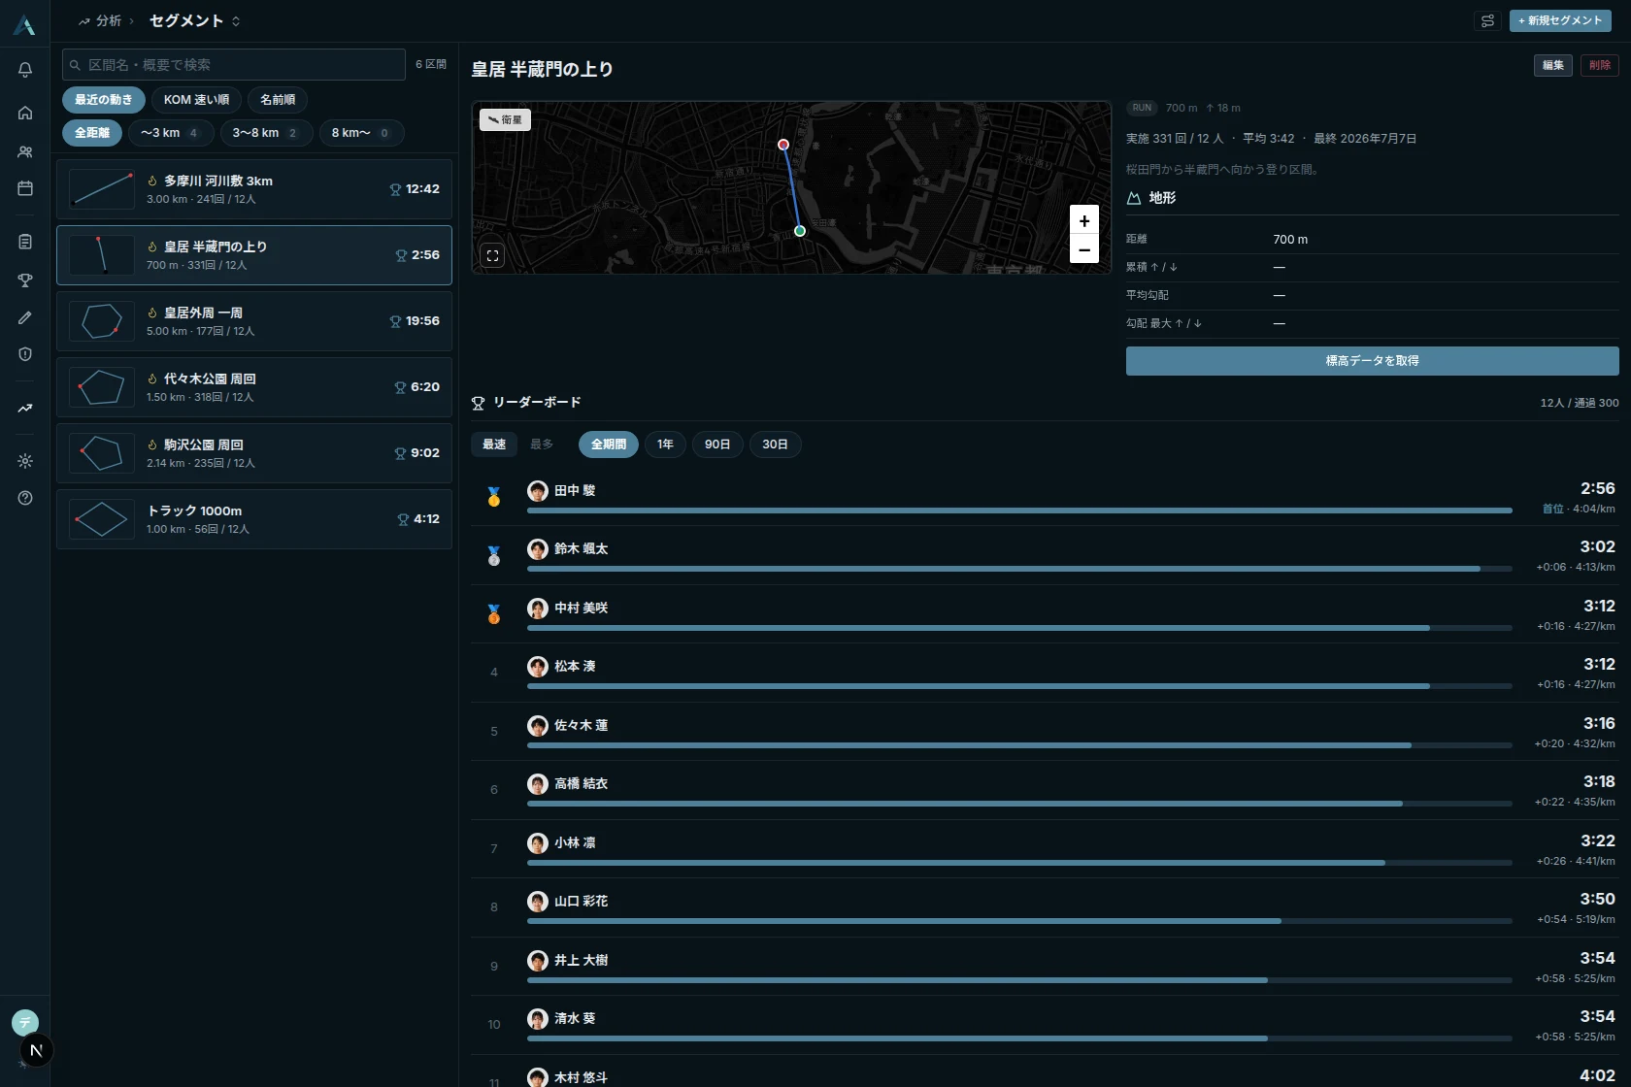Viewport: 1631px width, 1087px height.
Task: Select 名前順 sort option
Action: [278, 100]
